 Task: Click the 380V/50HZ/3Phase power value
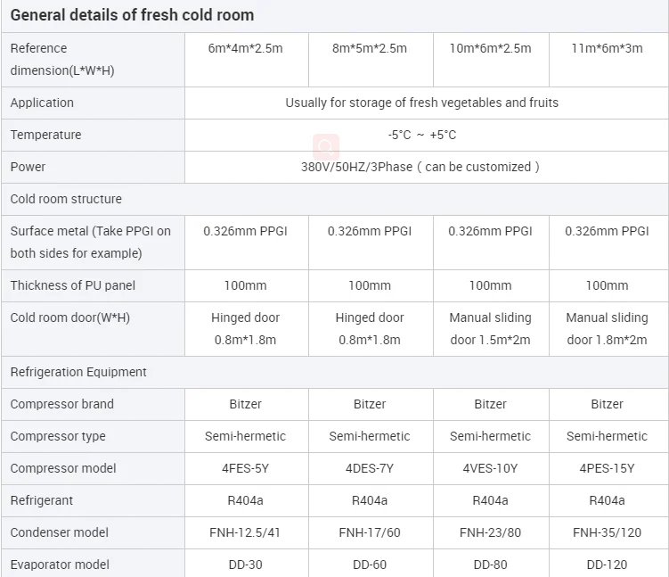tap(421, 167)
